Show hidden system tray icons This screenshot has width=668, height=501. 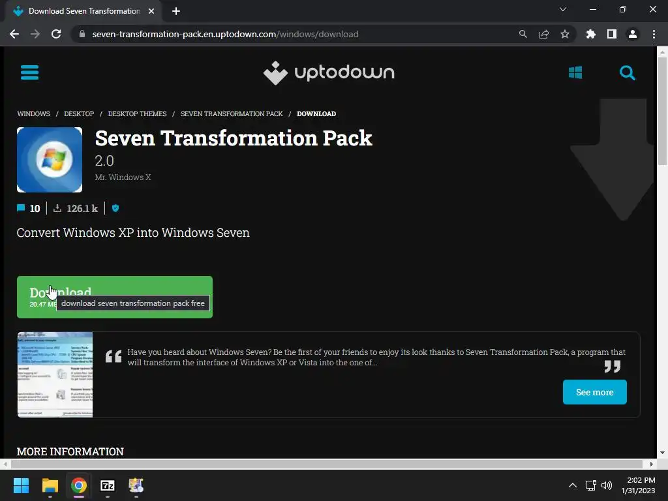tap(573, 485)
